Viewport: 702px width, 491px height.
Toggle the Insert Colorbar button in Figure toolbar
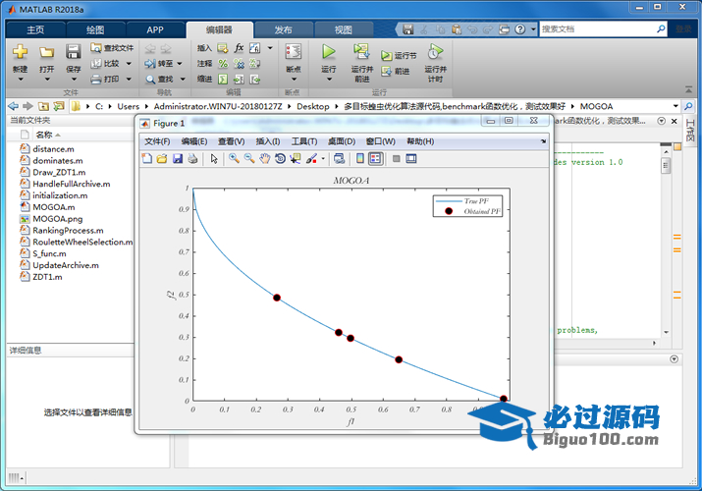[360, 158]
